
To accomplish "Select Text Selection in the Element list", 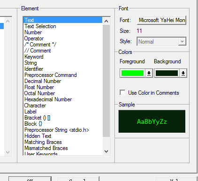I will (x=40, y=26).
